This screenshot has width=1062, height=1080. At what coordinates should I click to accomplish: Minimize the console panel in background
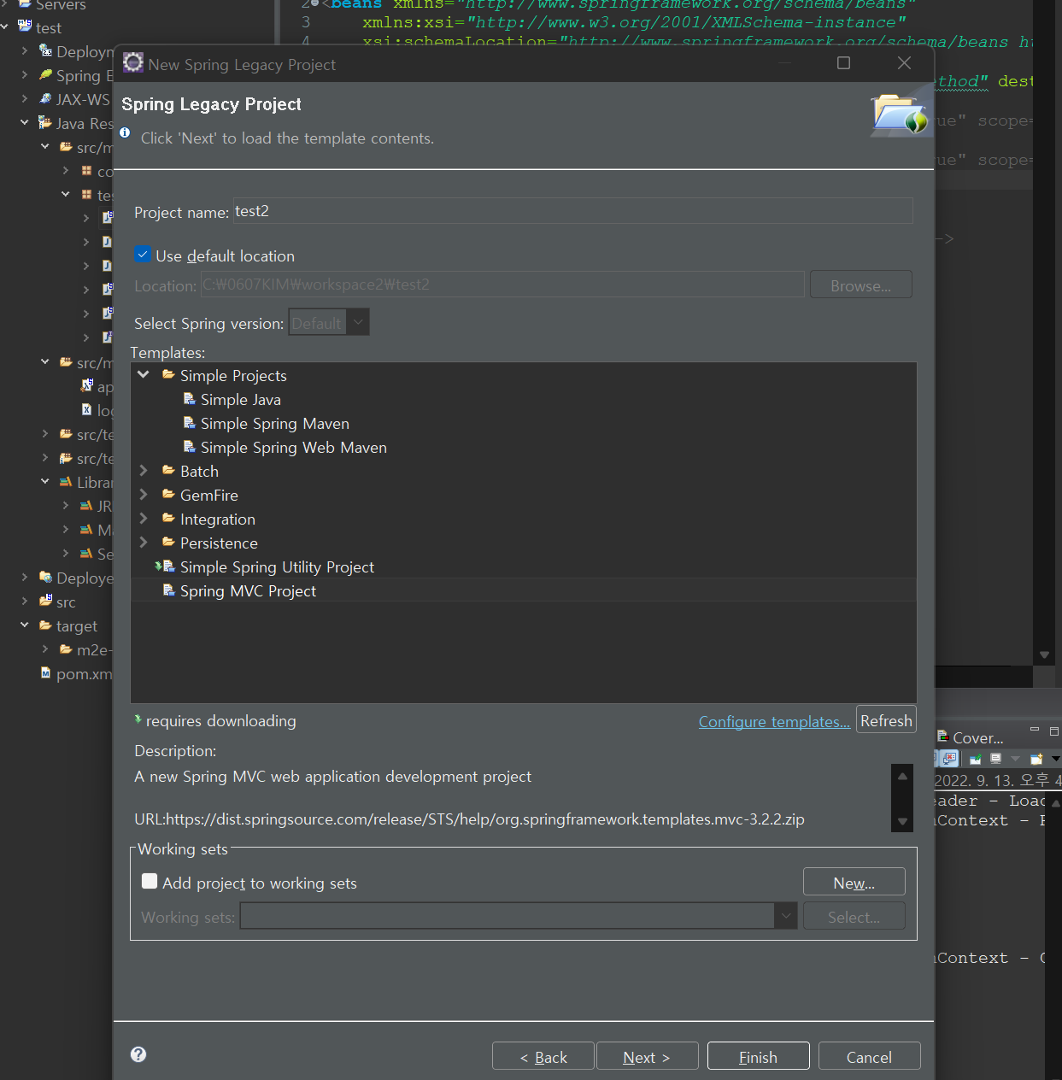pos(1034,731)
